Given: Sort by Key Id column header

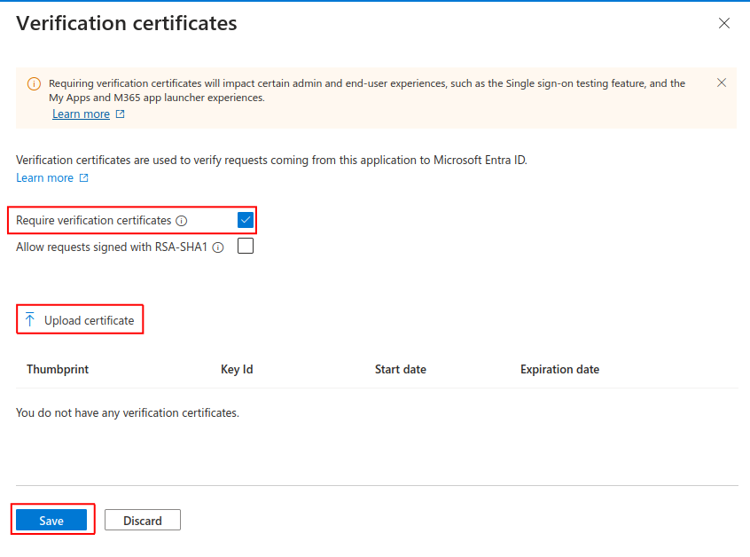Looking at the screenshot, I should pos(237,370).
